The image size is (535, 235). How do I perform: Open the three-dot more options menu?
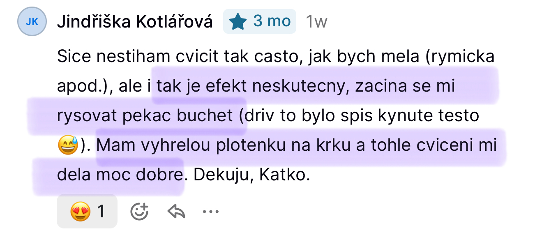point(211,212)
